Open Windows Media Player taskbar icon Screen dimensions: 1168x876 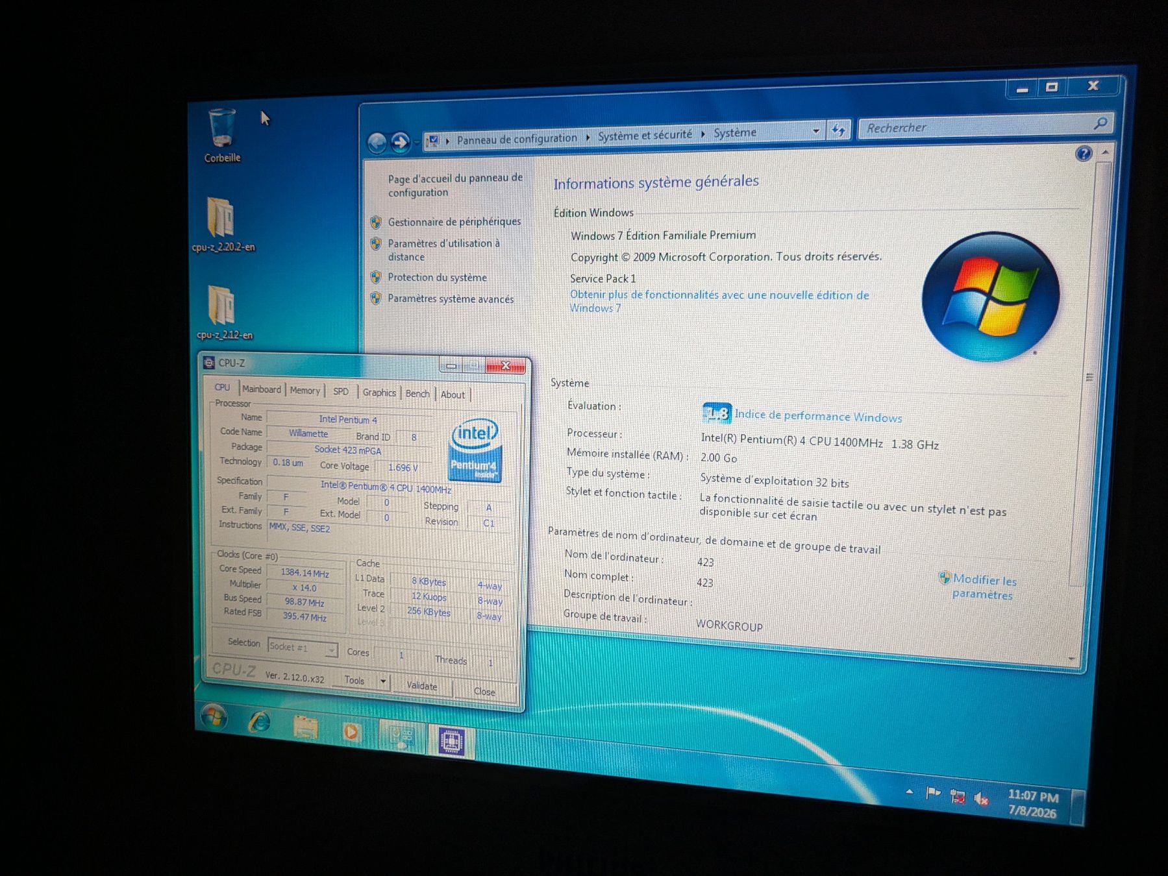[x=351, y=732]
